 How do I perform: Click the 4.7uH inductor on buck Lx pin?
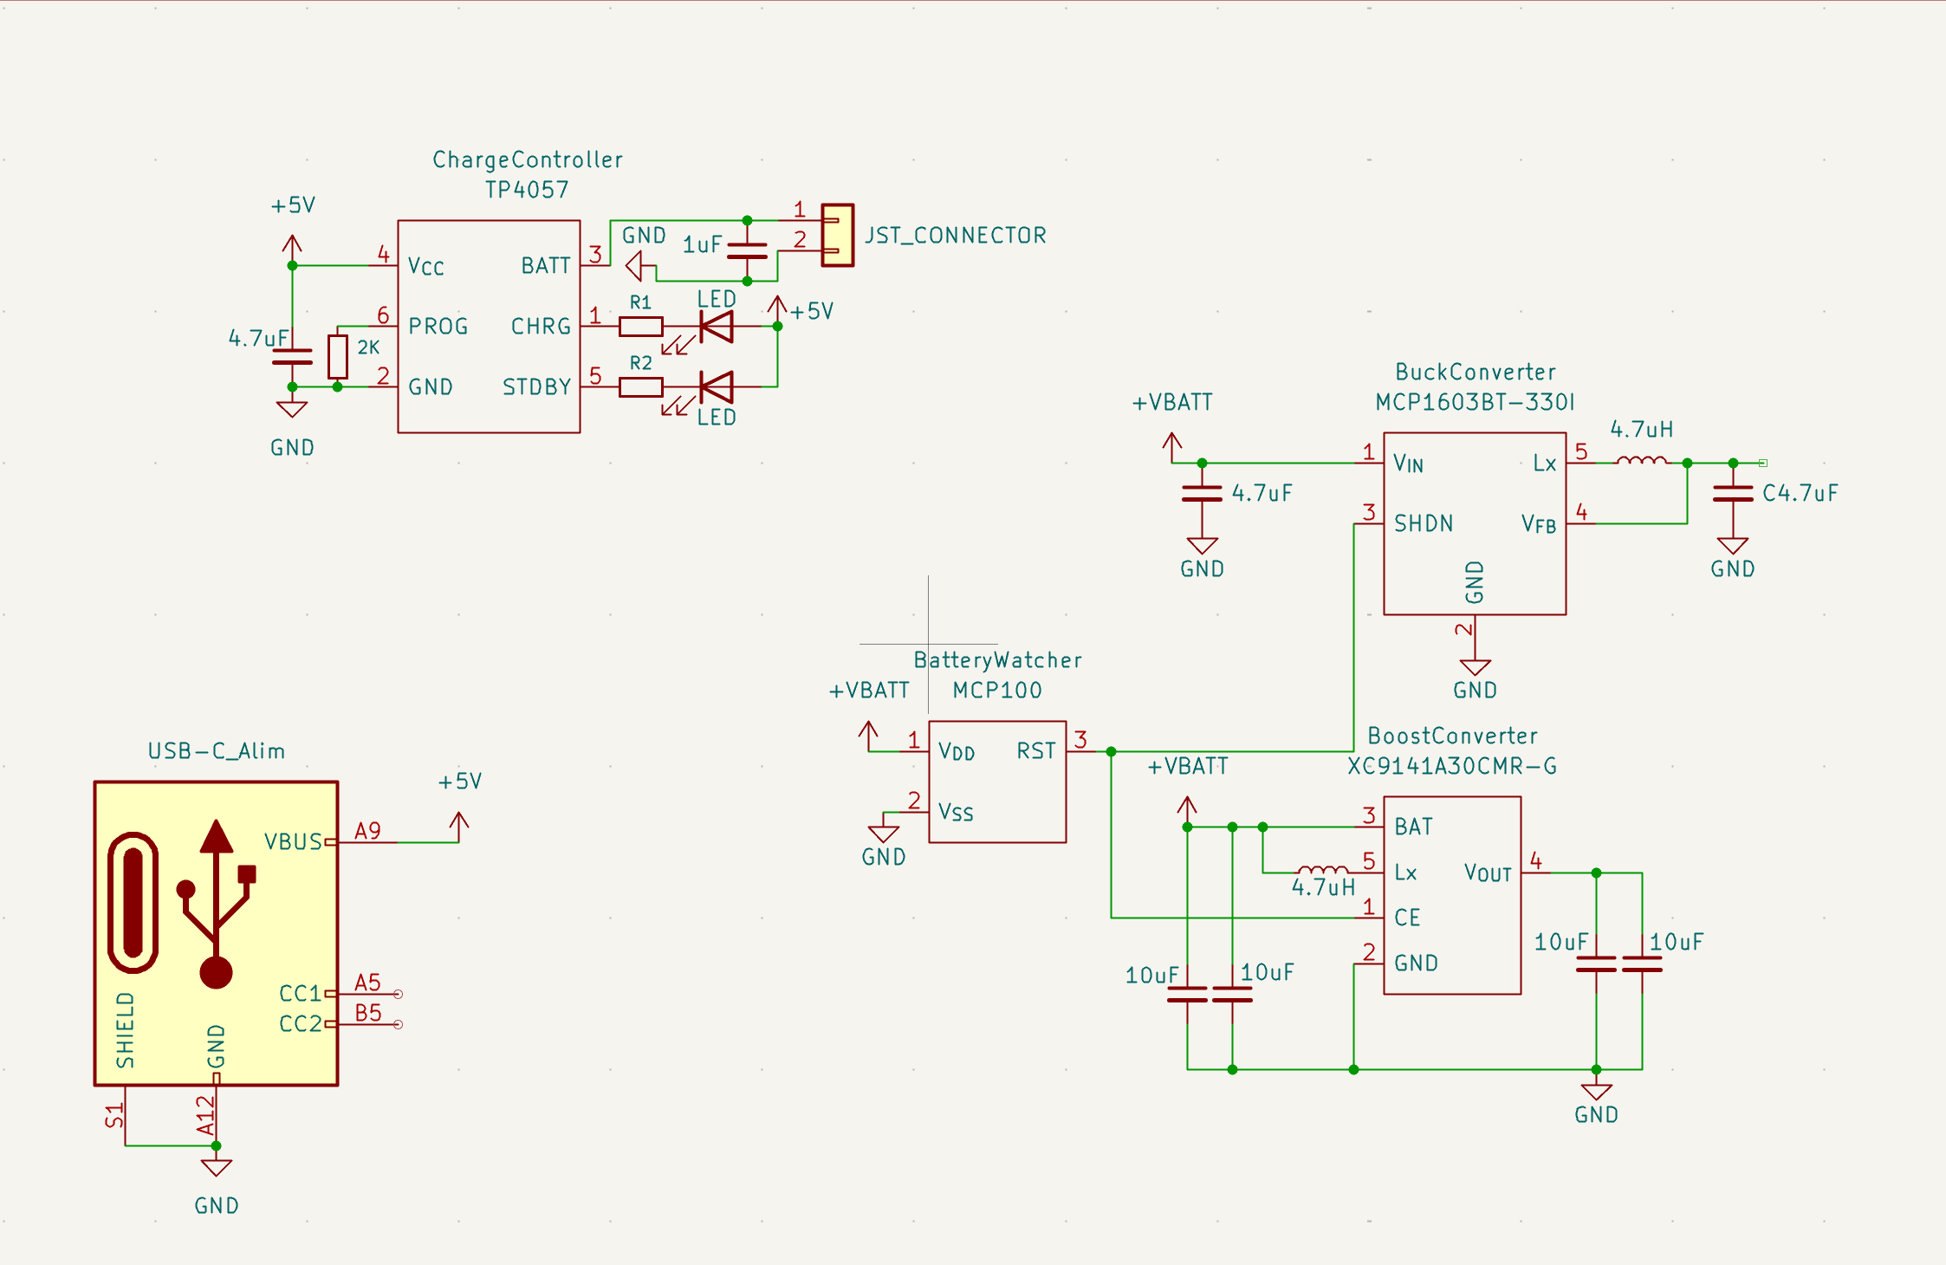[x=1641, y=462]
